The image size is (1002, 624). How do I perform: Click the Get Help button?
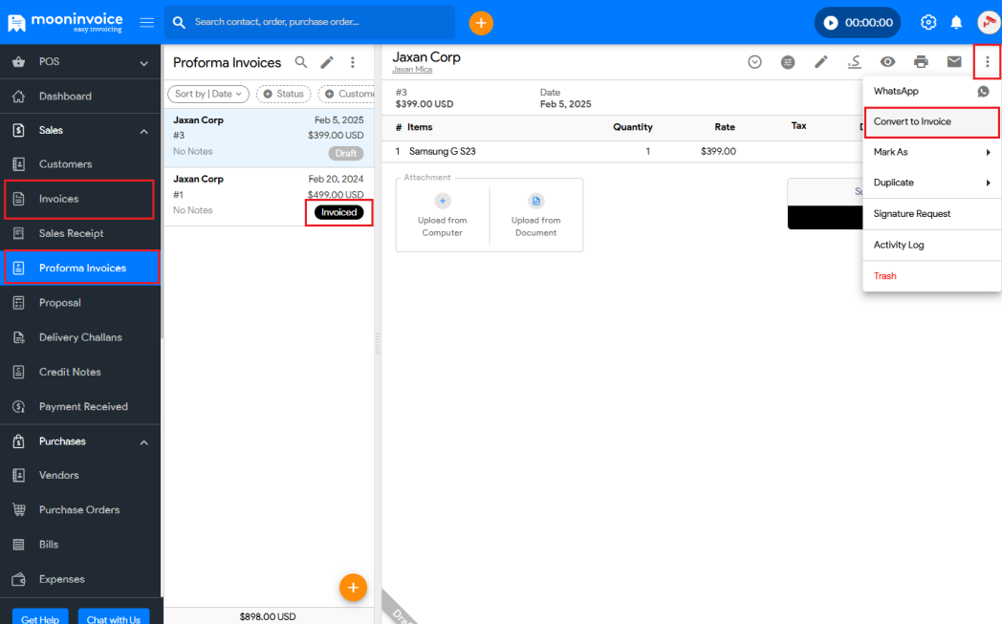pyautogui.click(x=40, y=618)
